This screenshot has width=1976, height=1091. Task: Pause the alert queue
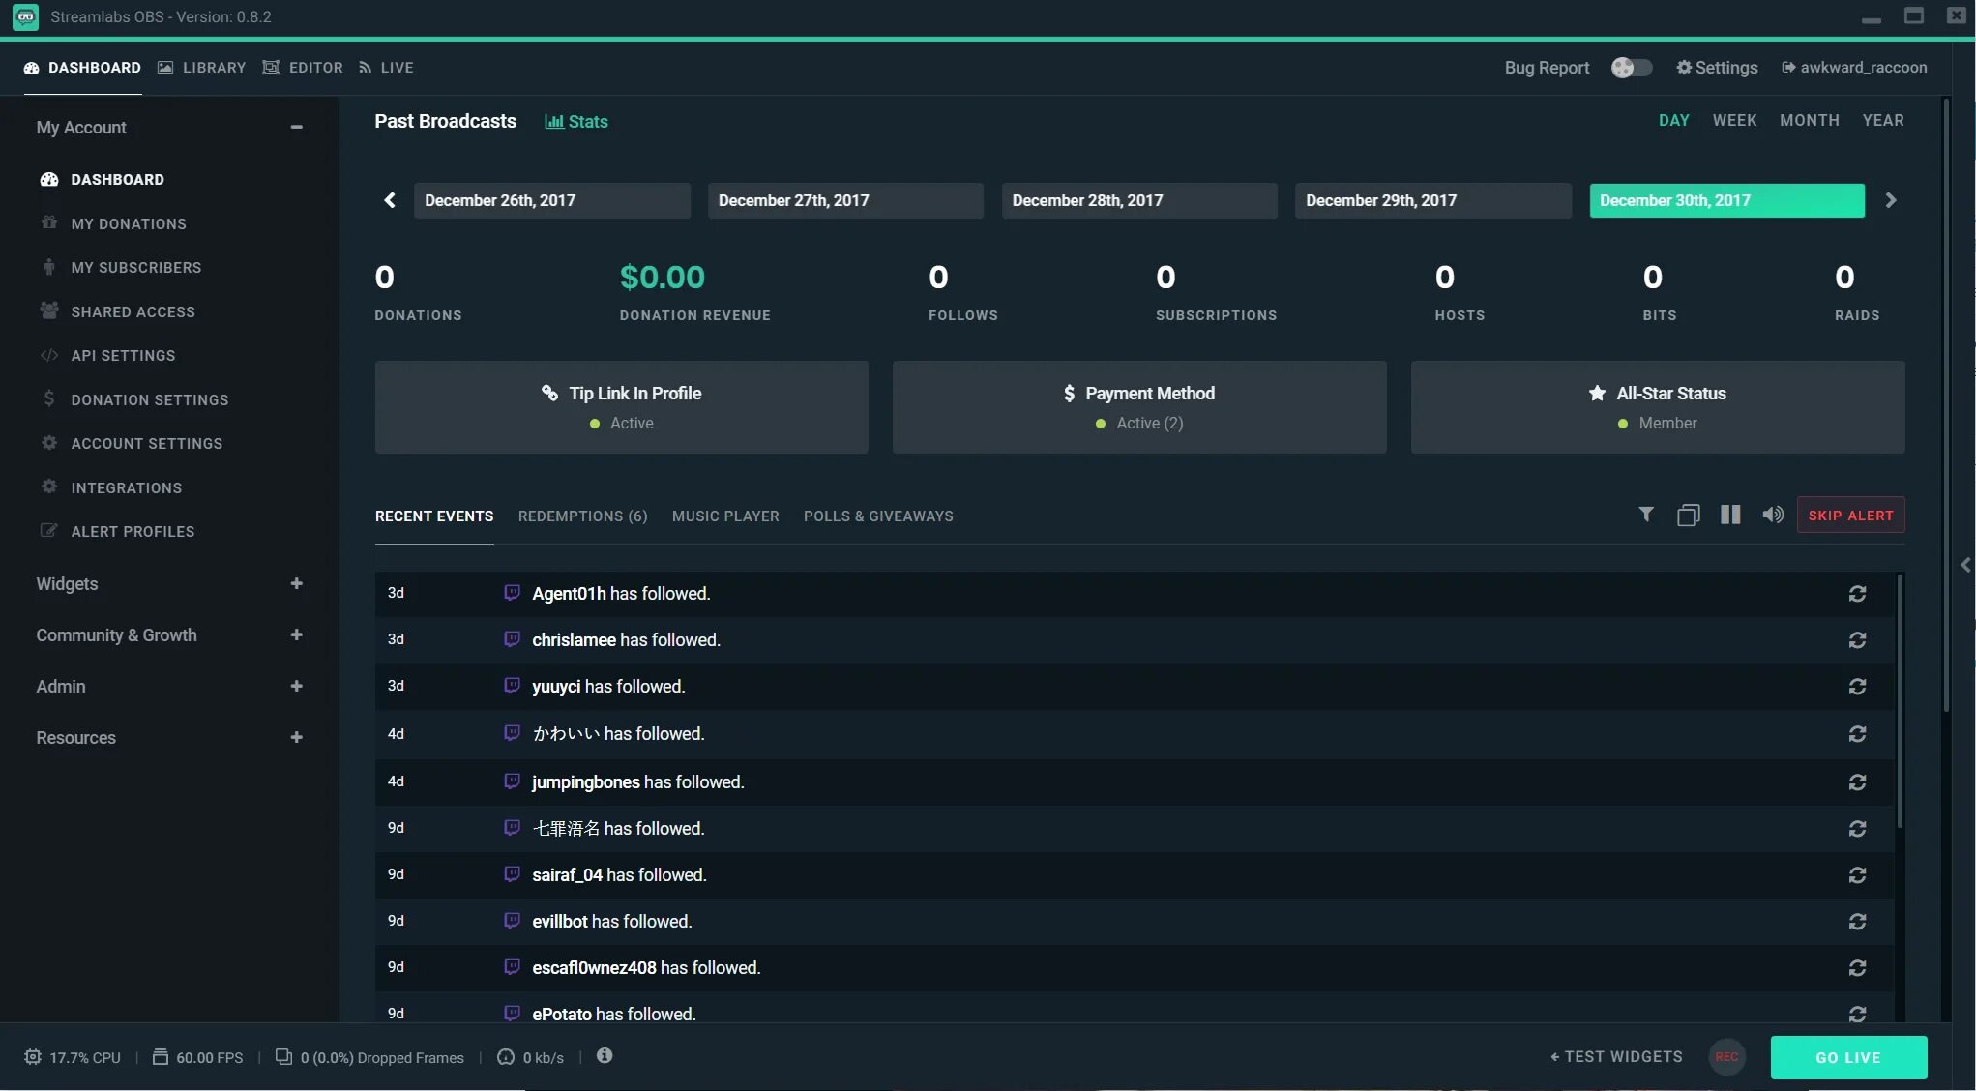(x=1729, y=515)
